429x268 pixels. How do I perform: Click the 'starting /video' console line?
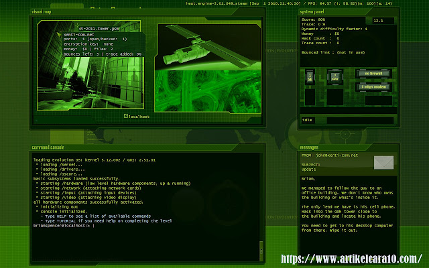[86, 198]
